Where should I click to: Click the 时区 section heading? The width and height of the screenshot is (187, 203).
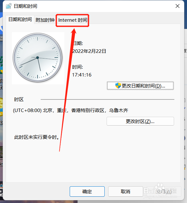(19, 99)
